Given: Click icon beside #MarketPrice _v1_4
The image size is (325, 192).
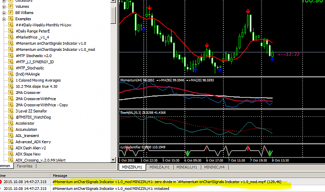Looking at the screenshot, I should (11, 37).
